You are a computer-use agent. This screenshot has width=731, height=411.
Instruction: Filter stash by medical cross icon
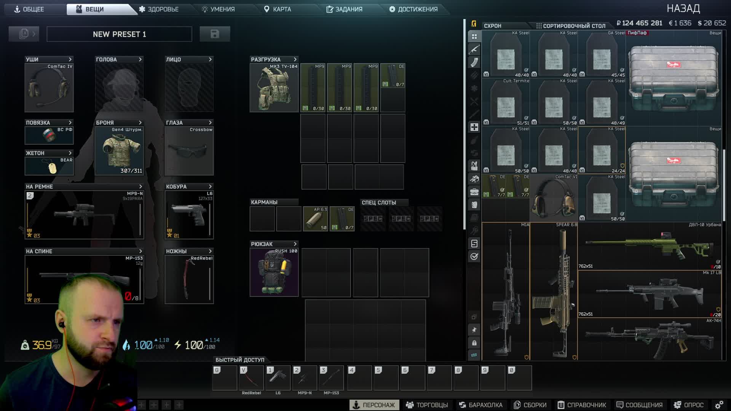pyautogui.click(x=474, y=127)
